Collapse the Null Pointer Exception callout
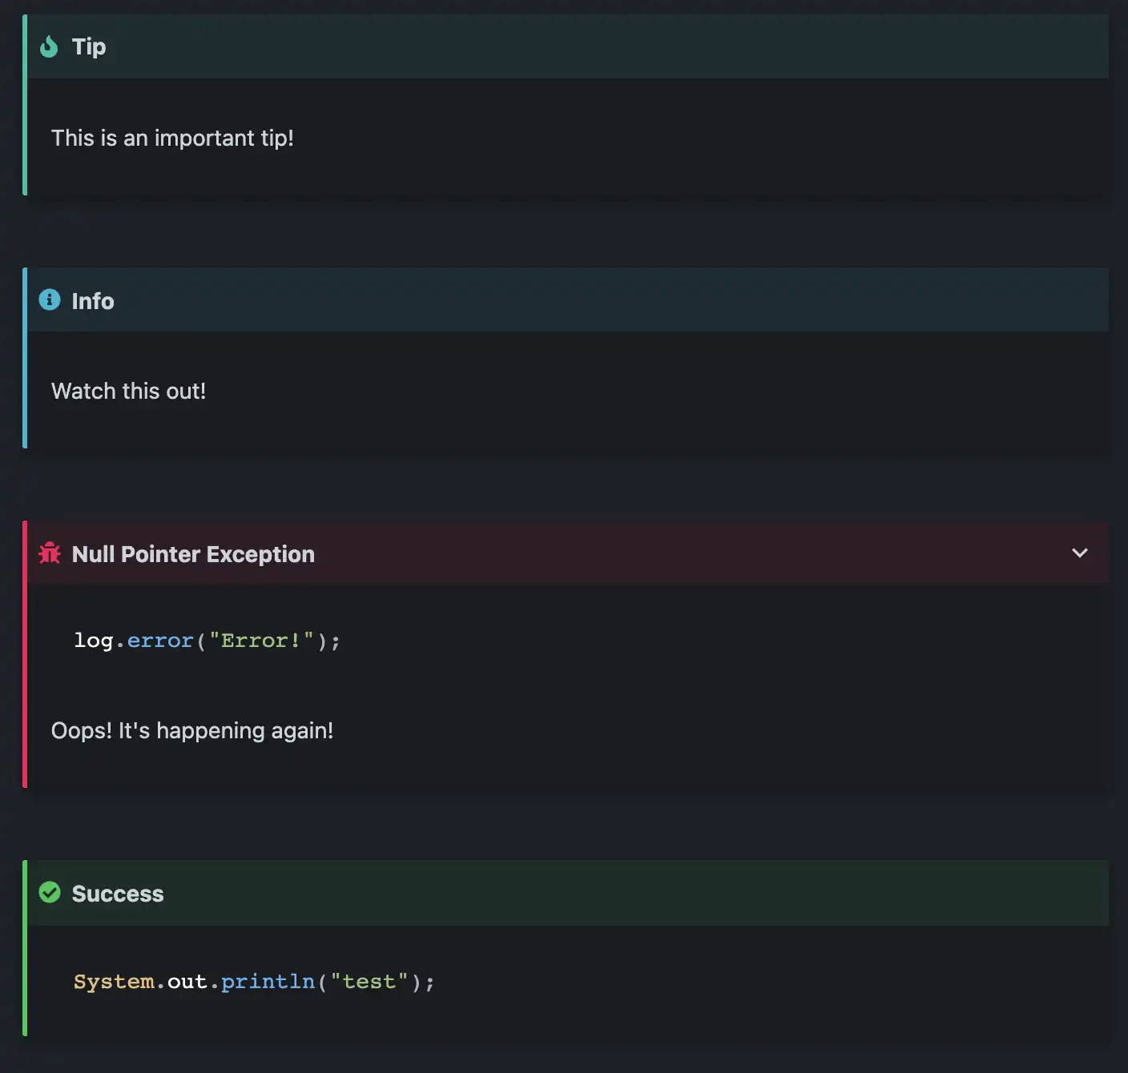Image resolution: width=1128 pixels, height=1073 pixels. pos(1079,553)
